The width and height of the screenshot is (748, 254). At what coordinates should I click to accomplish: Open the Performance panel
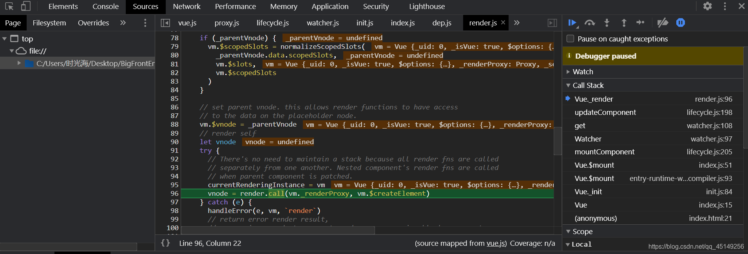tap(235, 6)
